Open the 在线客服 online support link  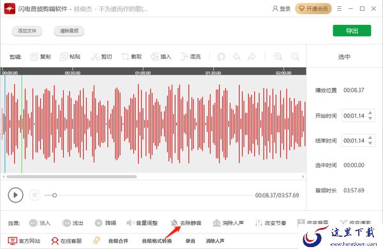pyautogui.click(x=66, y=241)
